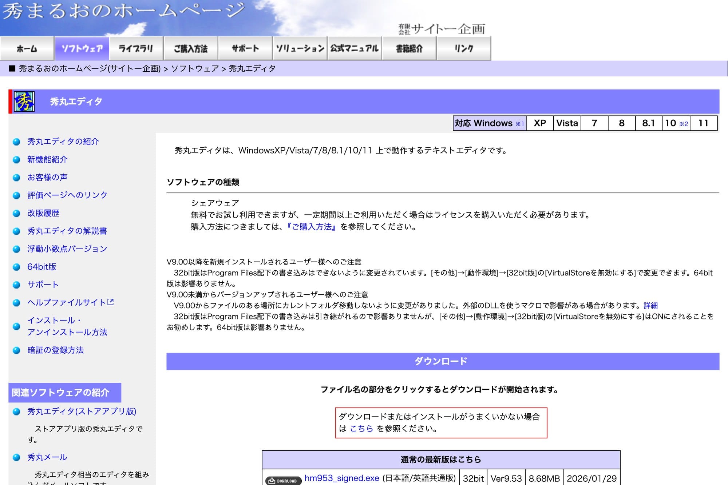
Task: Open the ソフトウェア navigation tab
Action: pos(82,48)
